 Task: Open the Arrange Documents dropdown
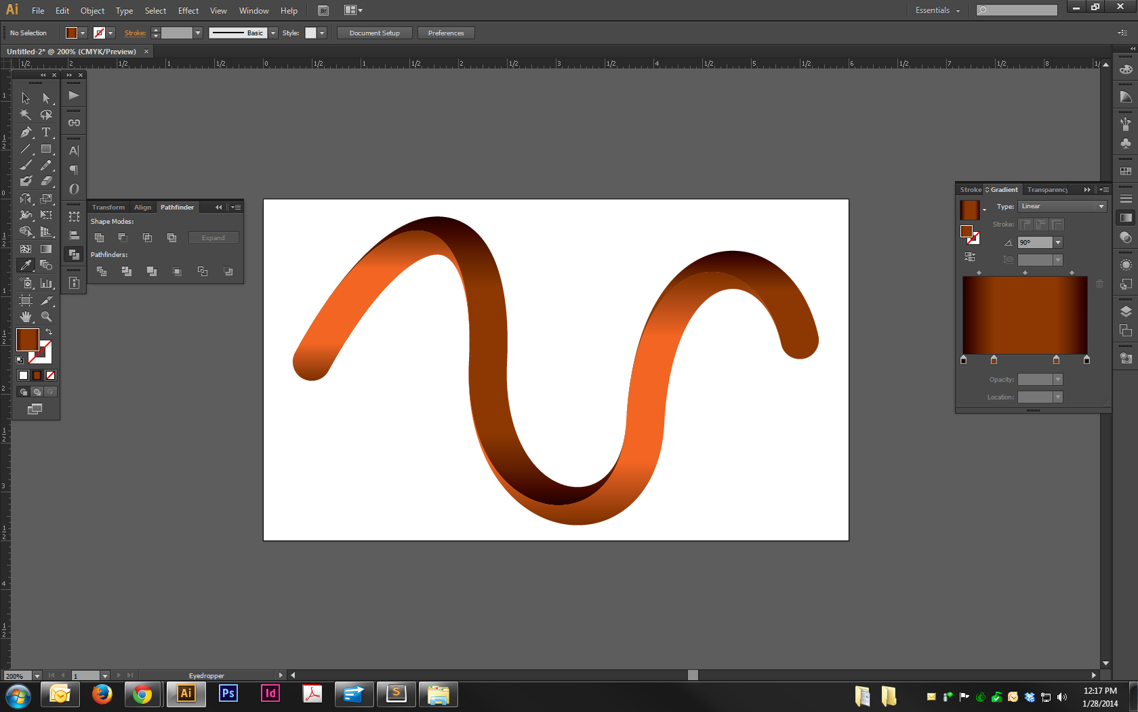click(x=353, y=10)
